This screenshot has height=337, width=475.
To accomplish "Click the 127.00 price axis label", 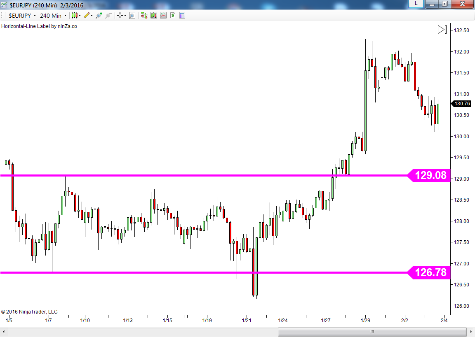I will tap(461, 264).
